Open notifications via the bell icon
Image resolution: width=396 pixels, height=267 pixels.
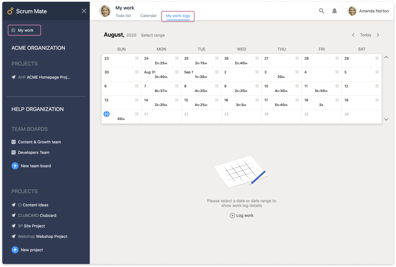(x=334, y=11)
